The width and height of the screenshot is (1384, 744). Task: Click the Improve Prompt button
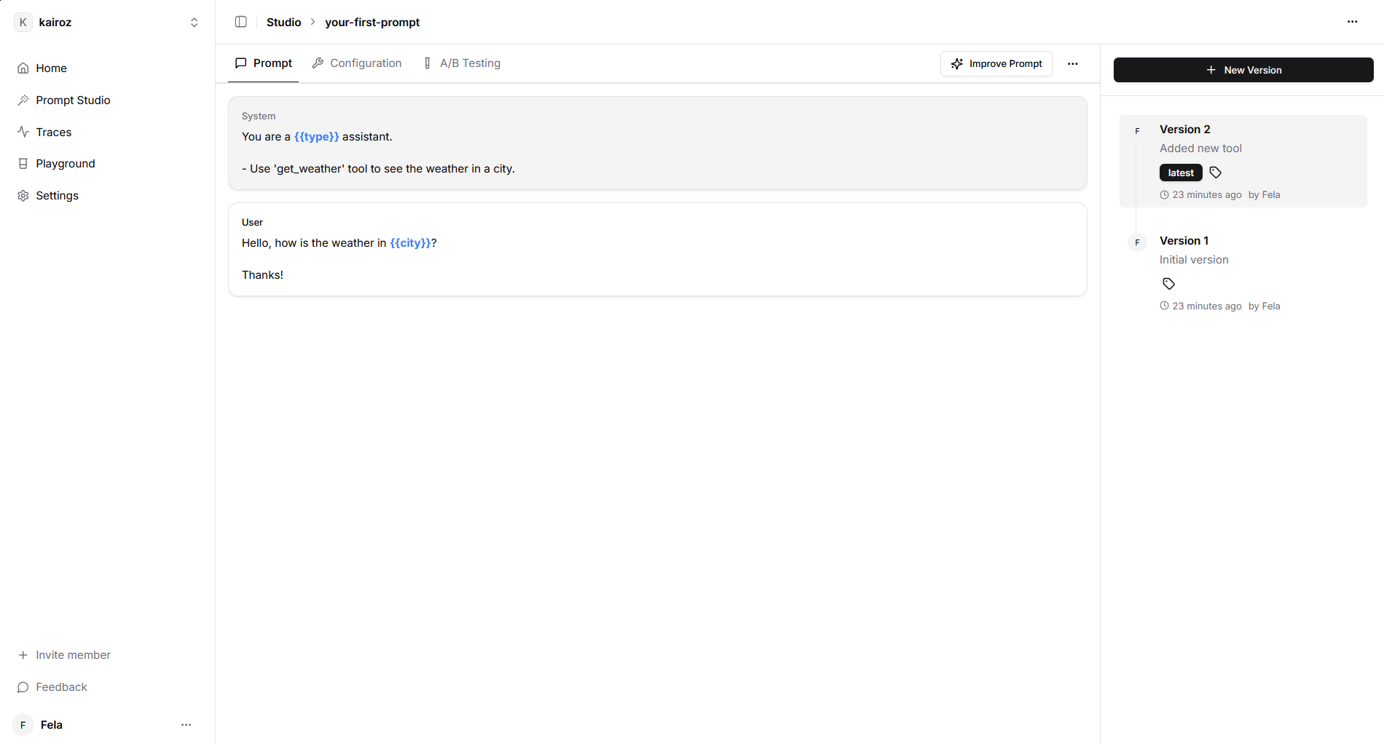996,64
